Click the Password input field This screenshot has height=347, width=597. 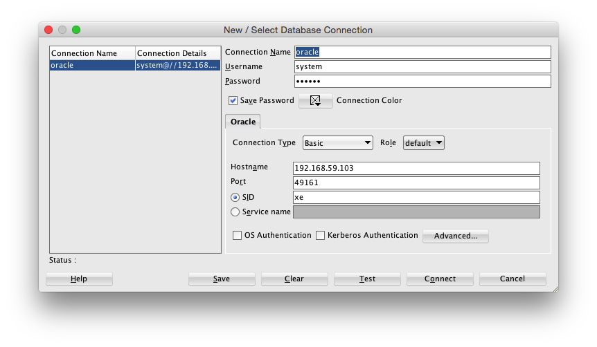point(422,82)
